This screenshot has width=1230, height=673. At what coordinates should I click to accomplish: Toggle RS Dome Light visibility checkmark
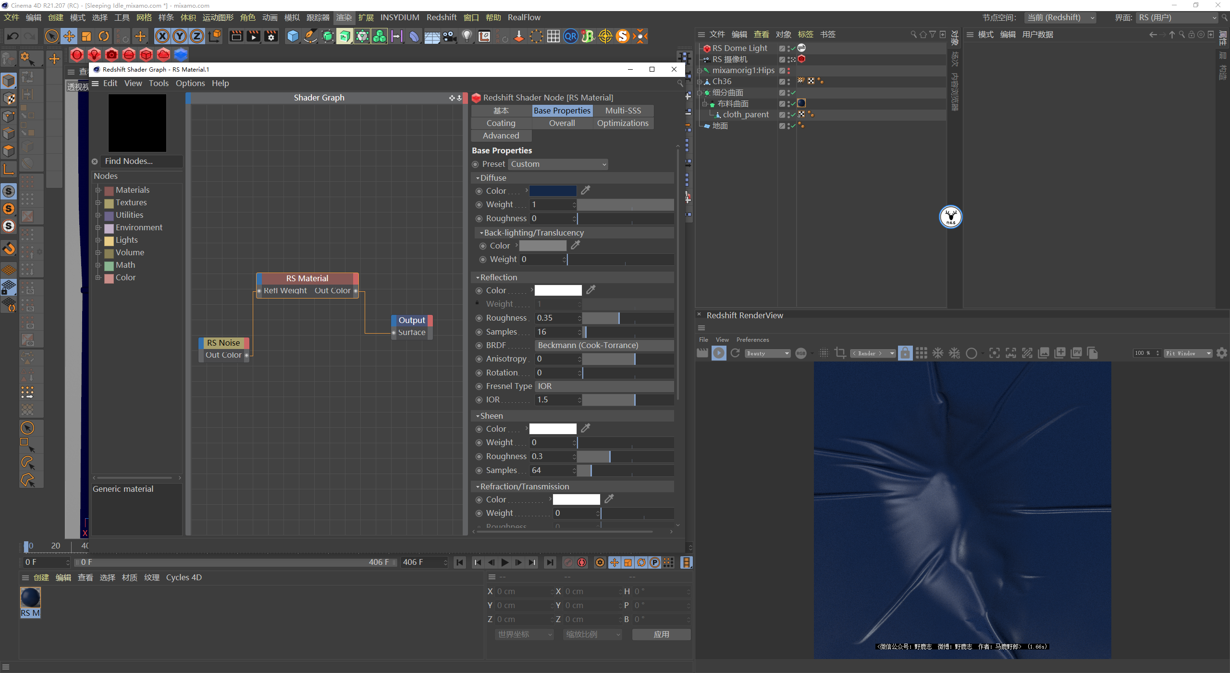pyautogui.click(x=793, y=48)
